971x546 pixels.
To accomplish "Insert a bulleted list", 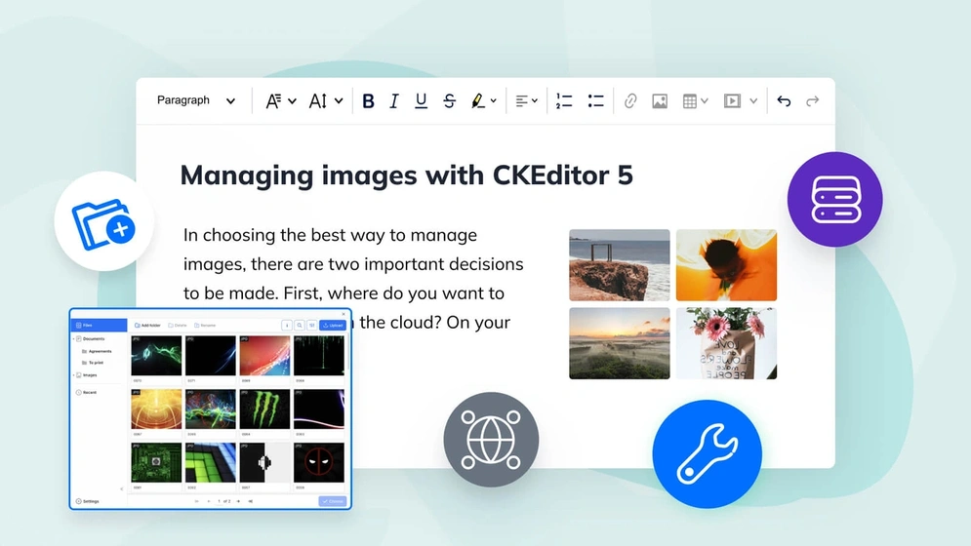I will pos(595,101).
